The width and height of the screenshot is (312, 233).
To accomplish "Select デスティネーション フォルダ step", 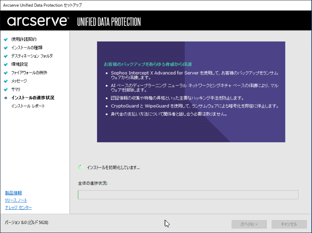I will tap(32, 56).
